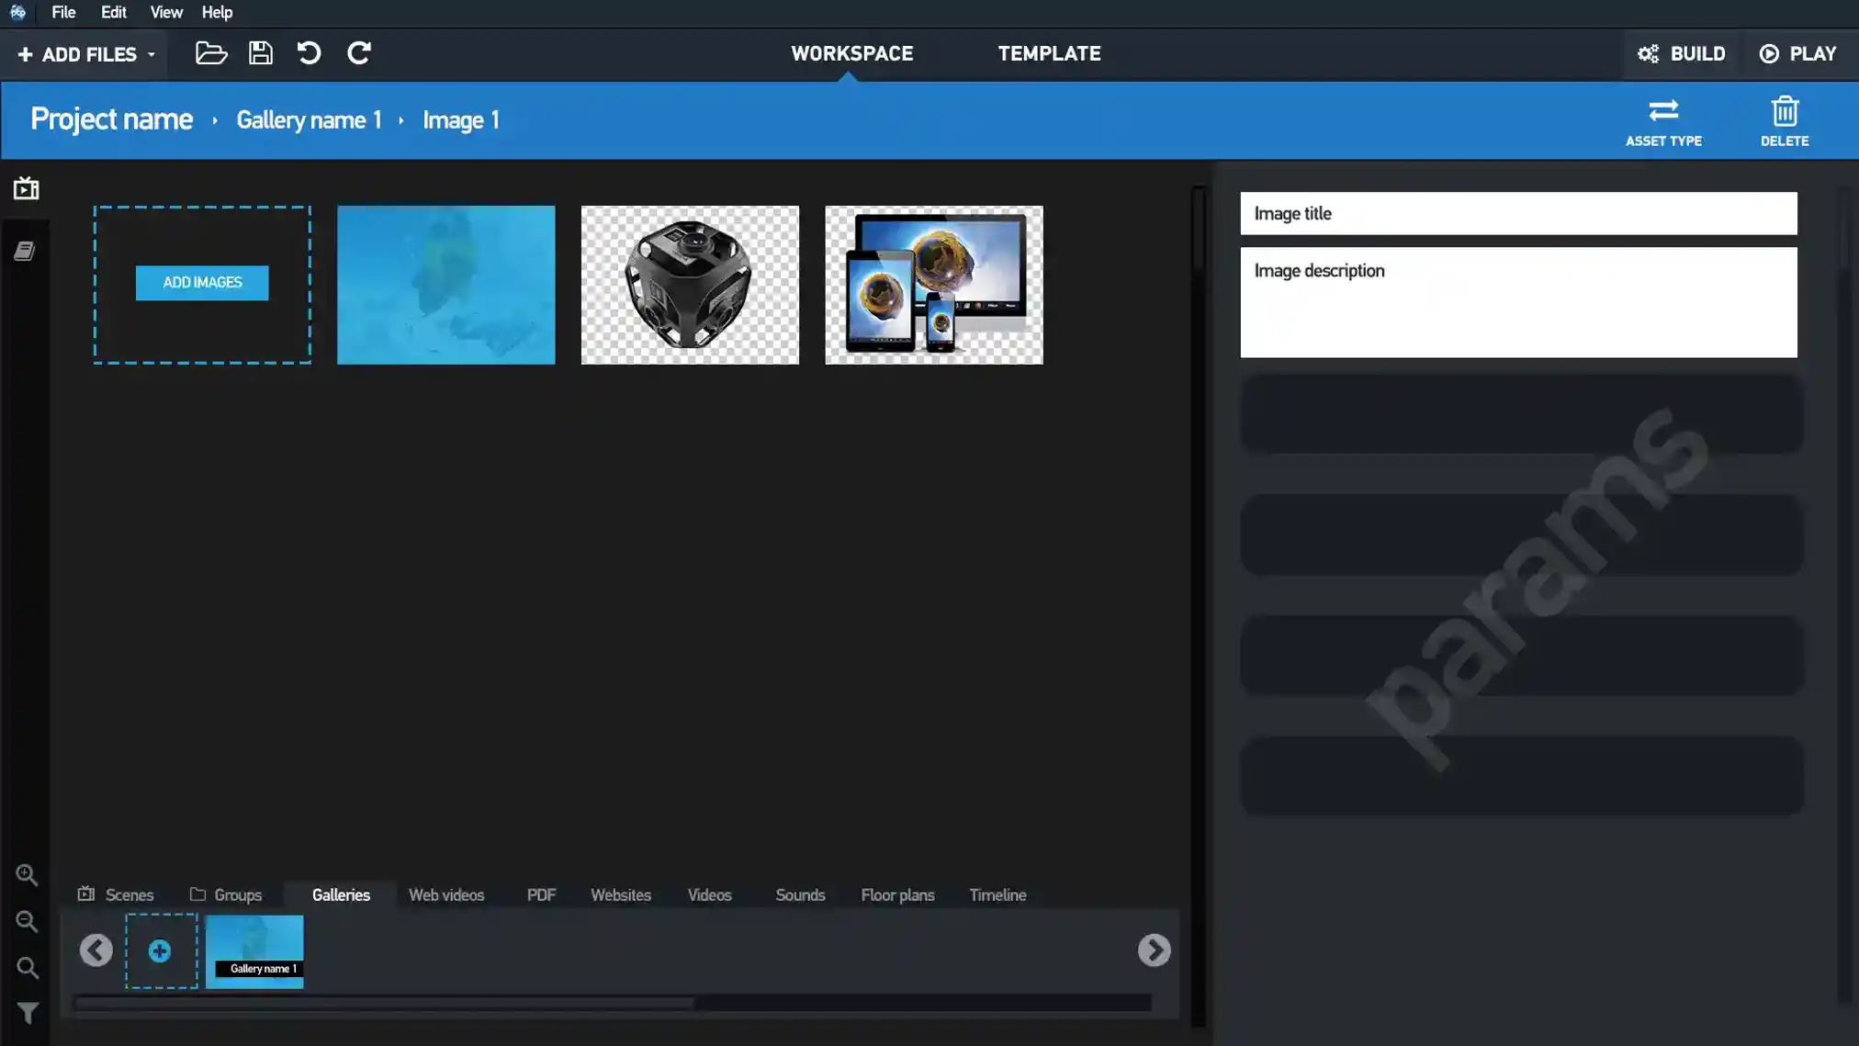Click the Image title input field
The image size is (1859, 1046).
[x=1518, y=213]
